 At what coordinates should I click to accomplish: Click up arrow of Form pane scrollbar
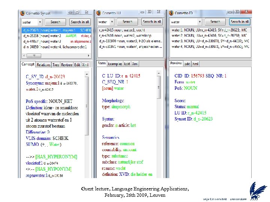point(159,73)
